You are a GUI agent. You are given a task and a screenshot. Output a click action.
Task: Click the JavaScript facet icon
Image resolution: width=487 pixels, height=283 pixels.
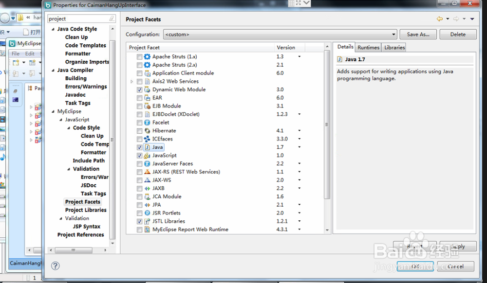(x=147, y=155)
